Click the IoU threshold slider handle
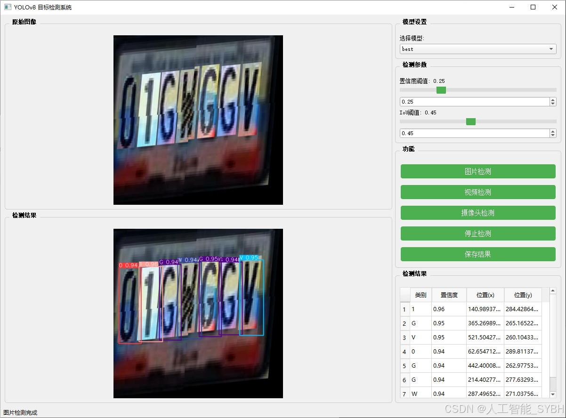This screenshot has height=418, width=566. [x=470, y=121]
